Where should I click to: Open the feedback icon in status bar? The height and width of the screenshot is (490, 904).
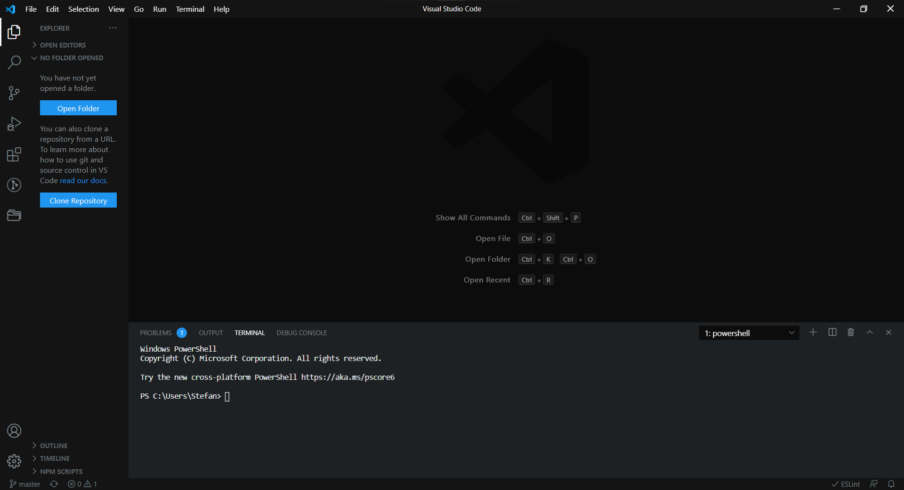tap(874, 484)
